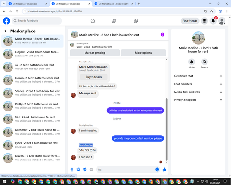Screen dimensions: 231x185
Task: Open the Pretty conversation in the list
Action: 32,106
